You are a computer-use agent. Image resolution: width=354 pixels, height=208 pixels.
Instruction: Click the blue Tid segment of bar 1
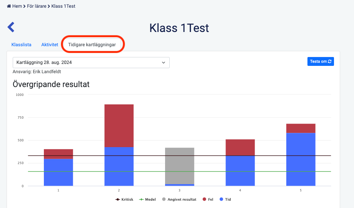click(58, 172)
